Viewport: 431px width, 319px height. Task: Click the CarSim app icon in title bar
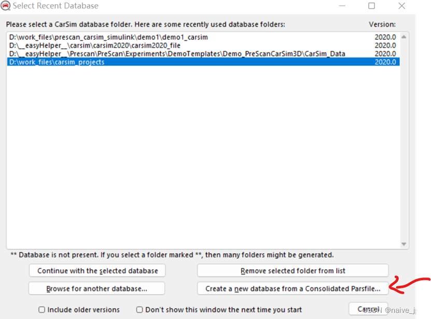(5, 6)
